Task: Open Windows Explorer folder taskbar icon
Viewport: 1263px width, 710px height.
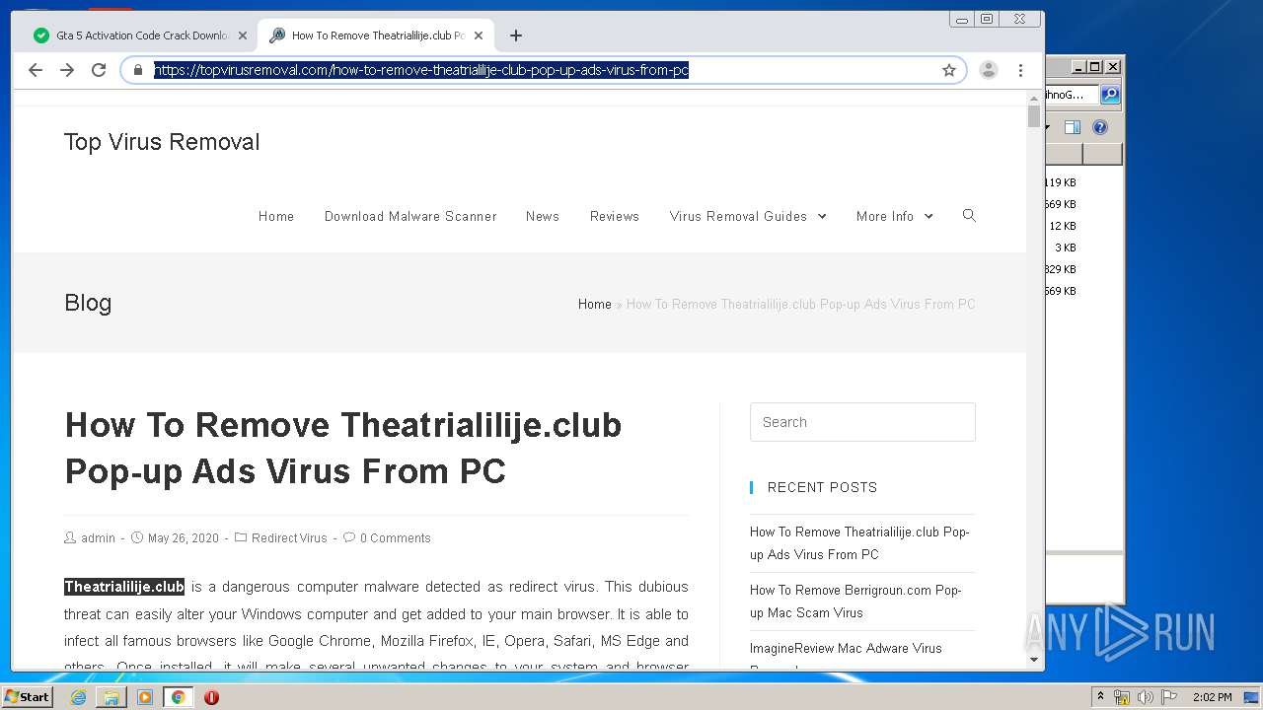Action: coord(111,697)
